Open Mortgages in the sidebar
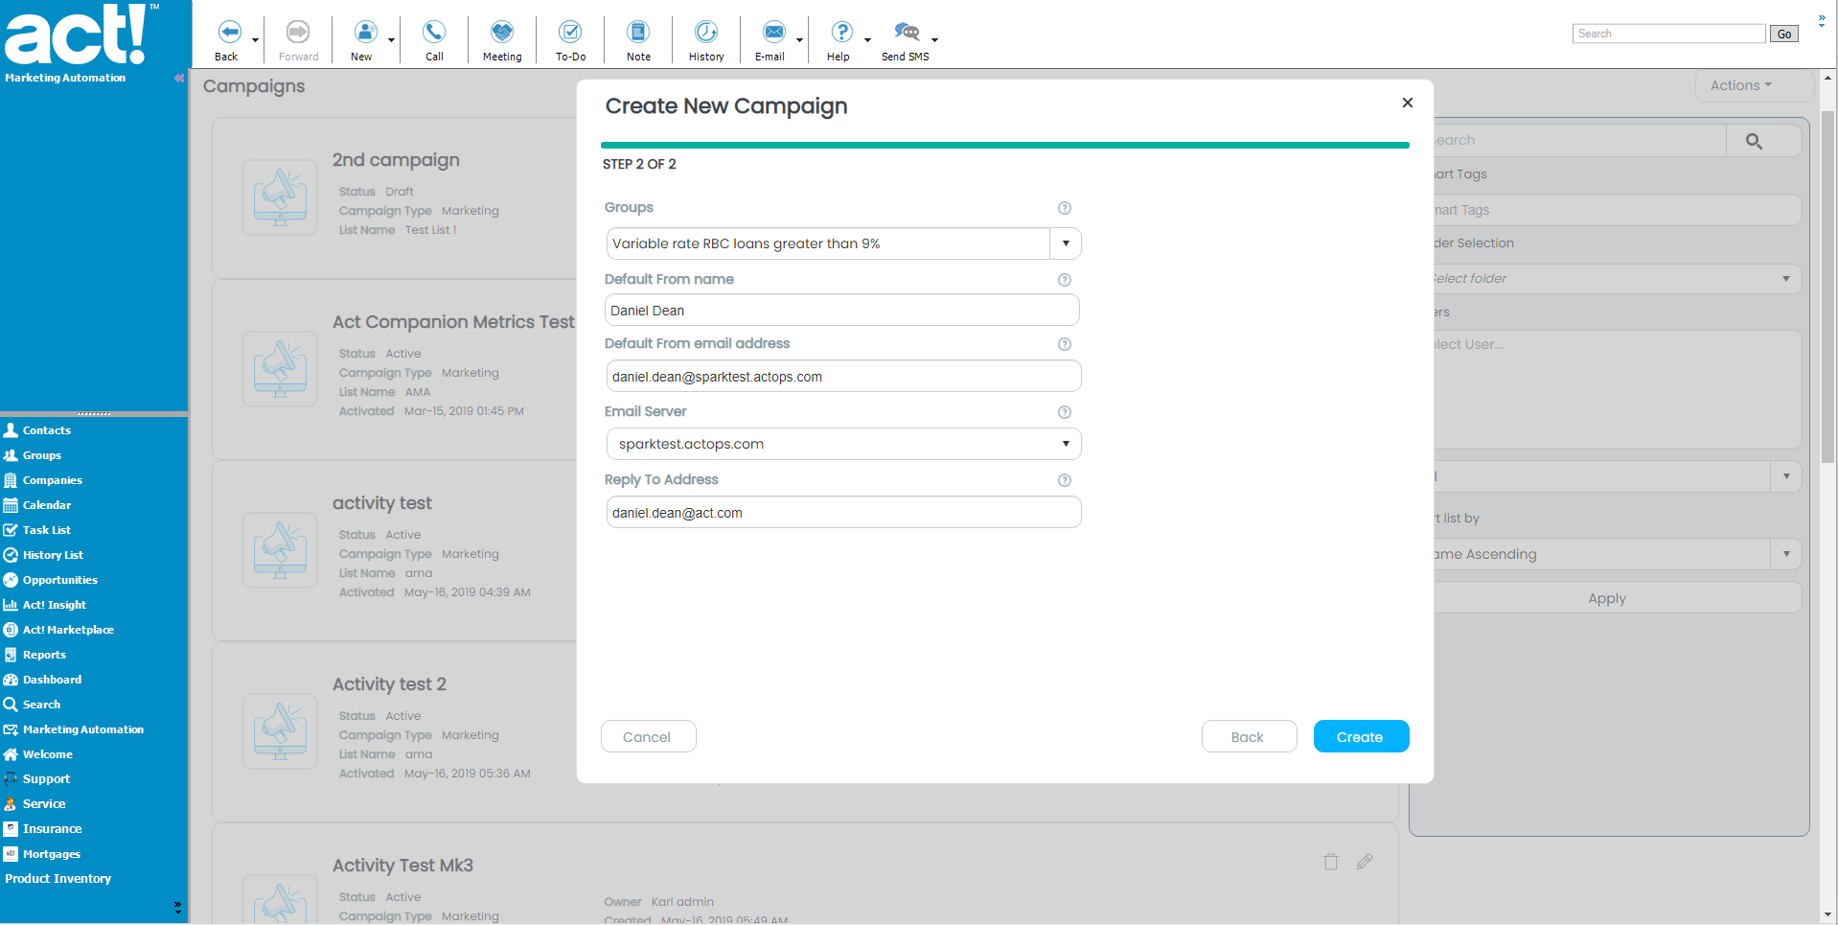Viewport: 1838px width, 925px height. pyautogui.click(x=51, y=854)
